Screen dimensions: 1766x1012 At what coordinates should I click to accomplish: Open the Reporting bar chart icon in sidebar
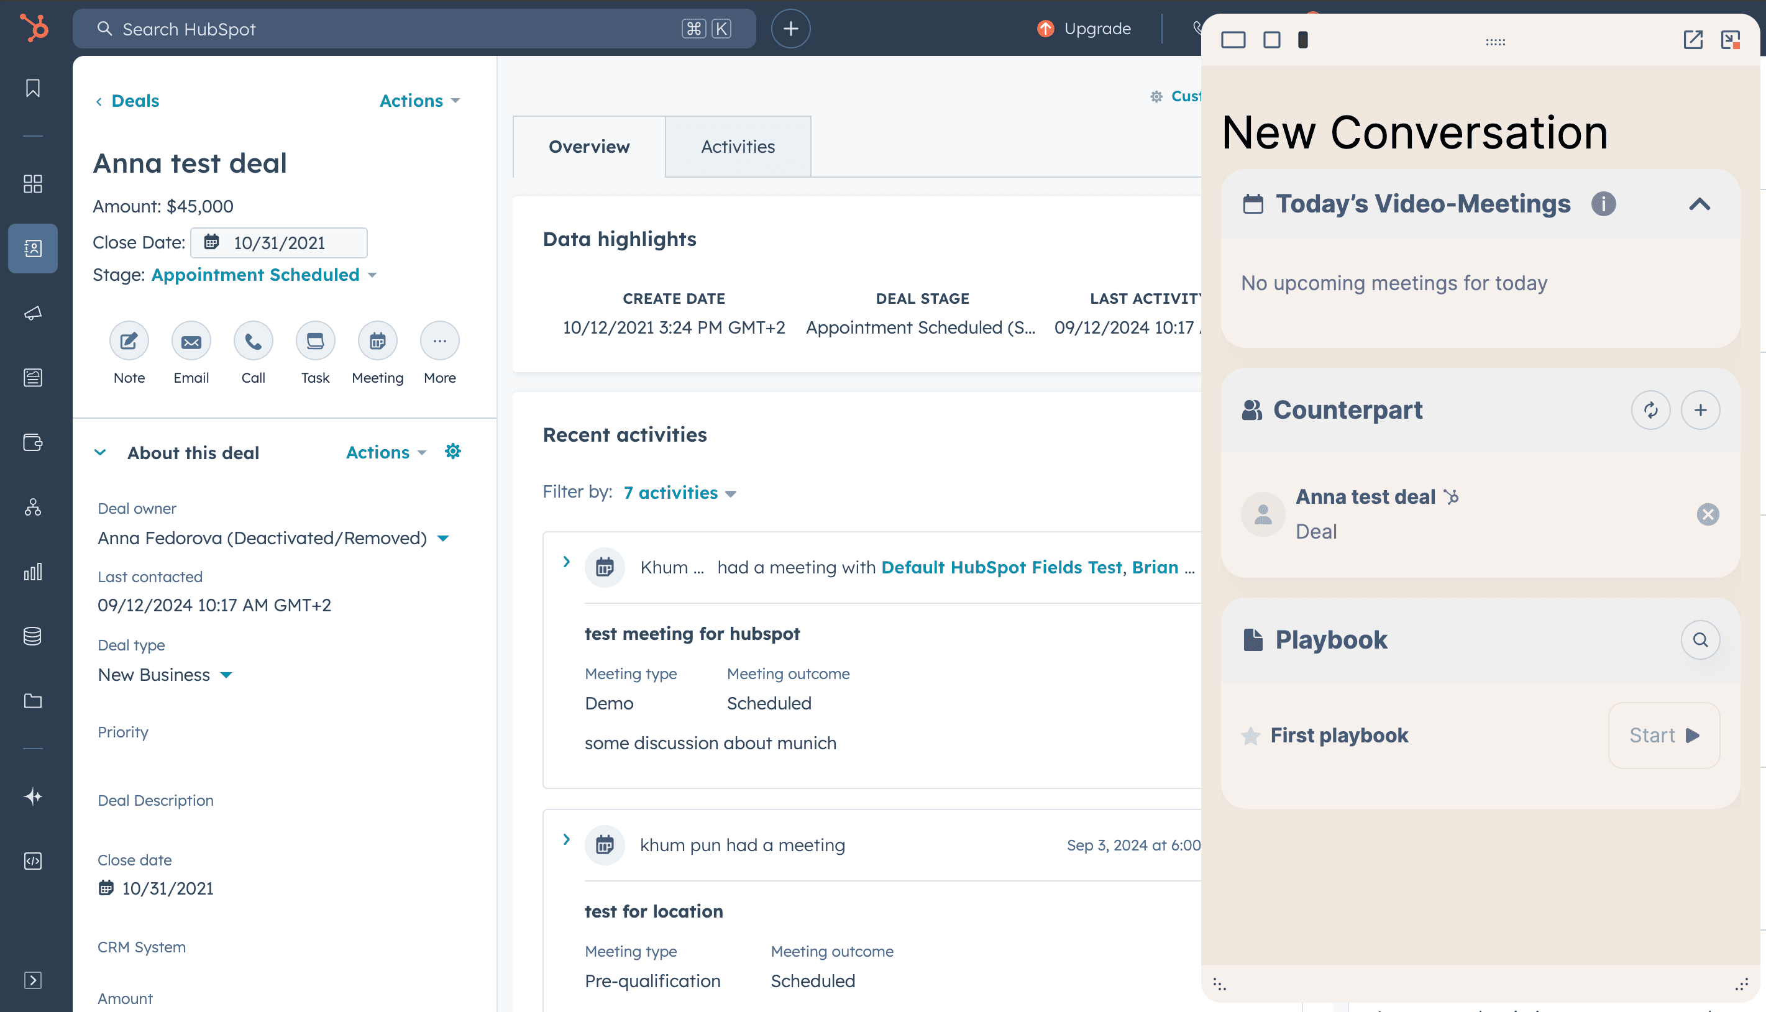tap(33, 572)
